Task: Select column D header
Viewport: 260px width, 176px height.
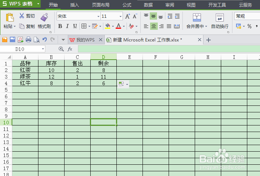Action: point(103,57)
